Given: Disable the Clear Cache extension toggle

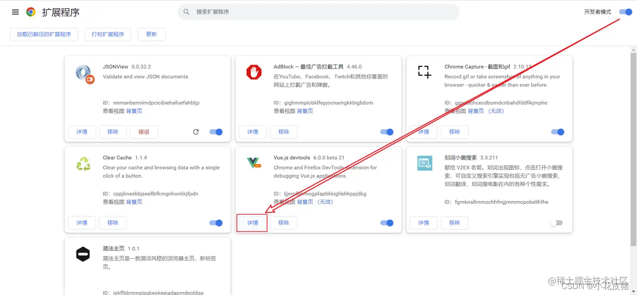Looking at the screenshot, I should (x=216, y=222).
